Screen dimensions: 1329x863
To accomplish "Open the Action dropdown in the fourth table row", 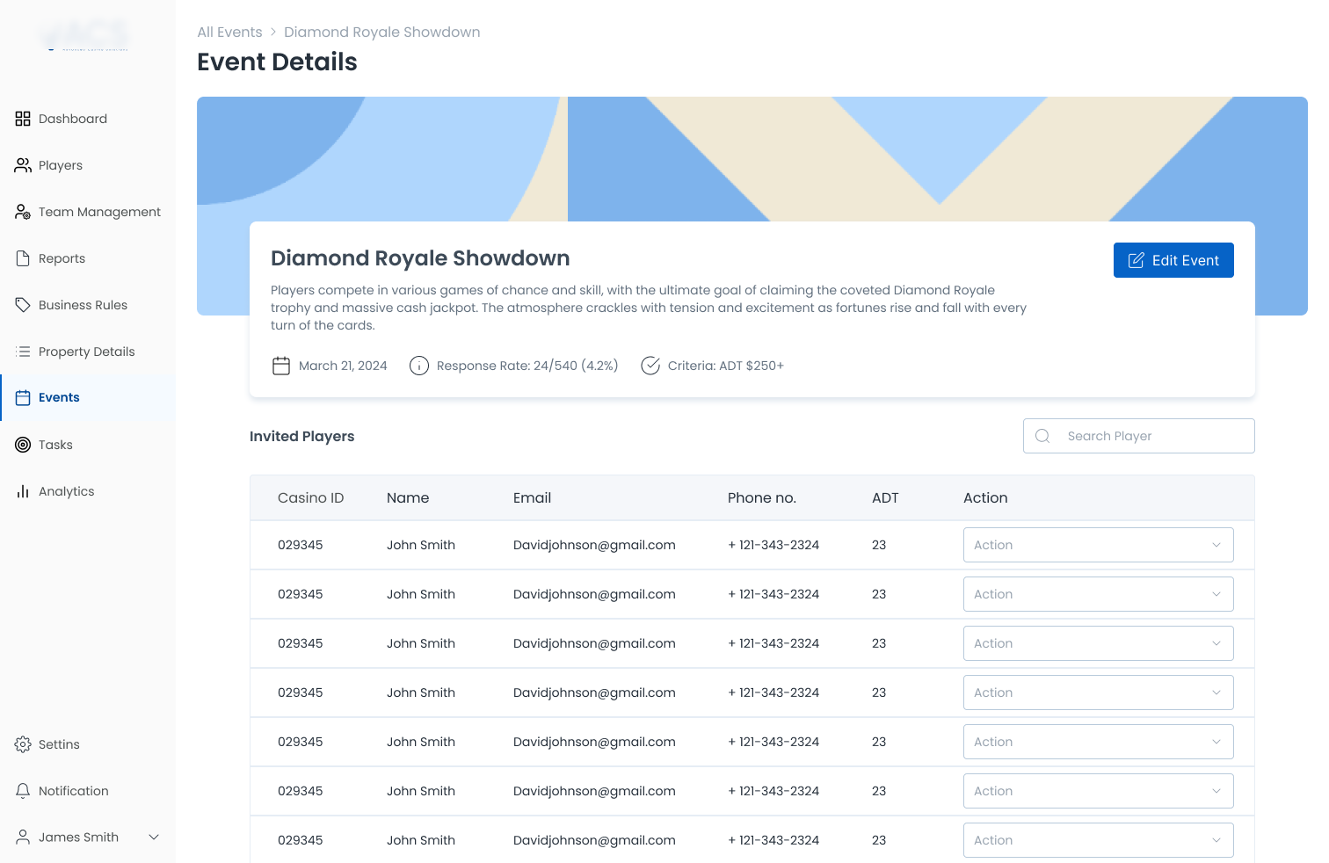I will pyautogui.click(x=1099, y=693).
